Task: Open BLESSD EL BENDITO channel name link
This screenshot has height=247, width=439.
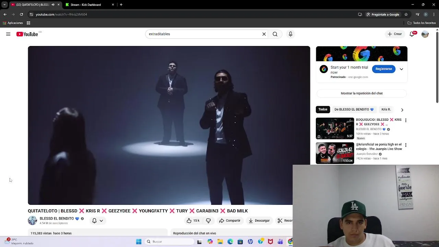Action: pos(57,219)
